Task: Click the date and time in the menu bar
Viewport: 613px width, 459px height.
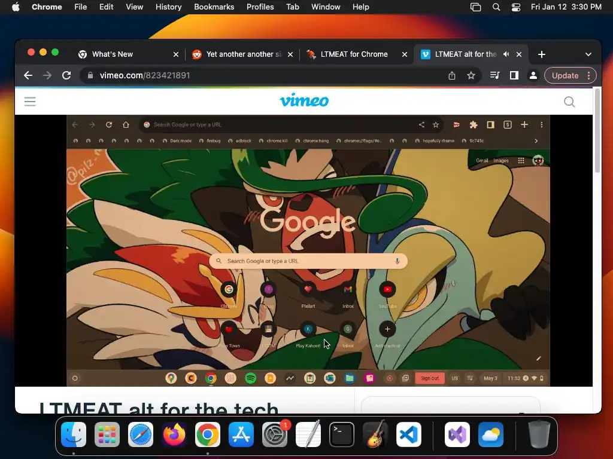Action: pos(566,7)
